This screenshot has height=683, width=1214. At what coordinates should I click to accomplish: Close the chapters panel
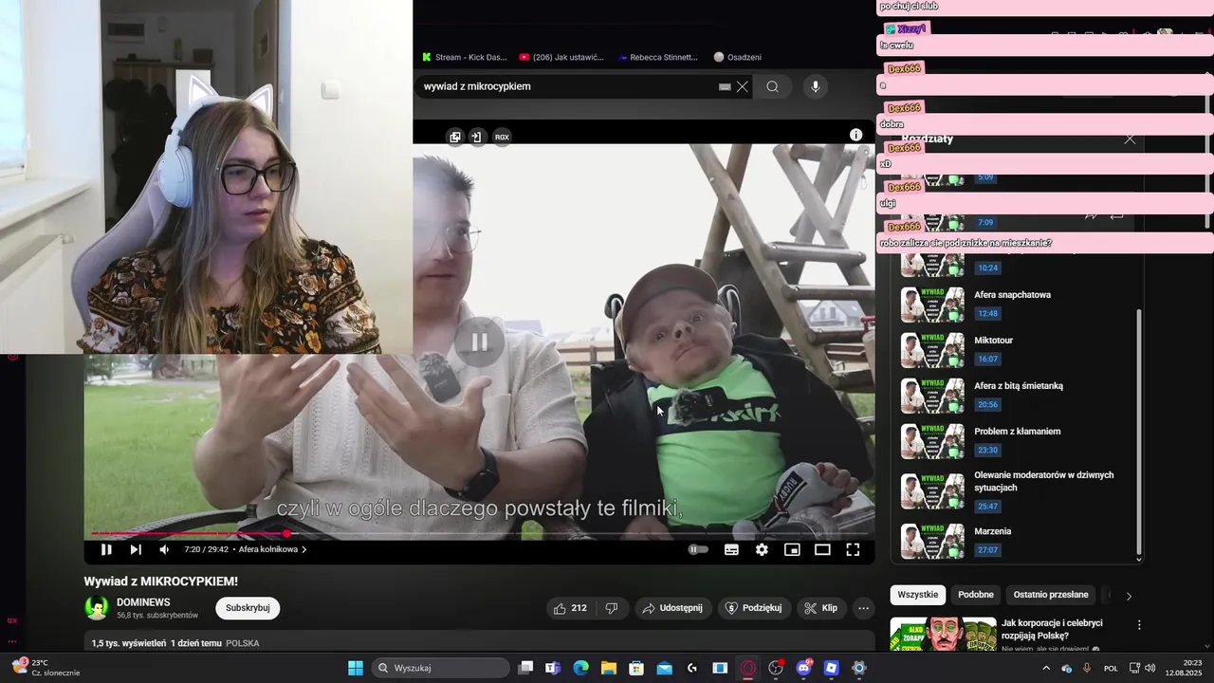[1130, 139]
